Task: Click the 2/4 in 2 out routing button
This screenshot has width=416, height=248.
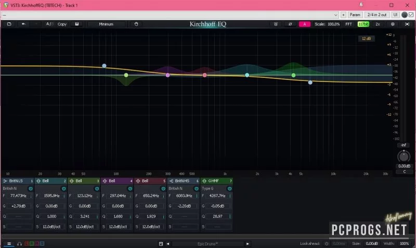Action: pyautogui.click(x=377, y=15)
